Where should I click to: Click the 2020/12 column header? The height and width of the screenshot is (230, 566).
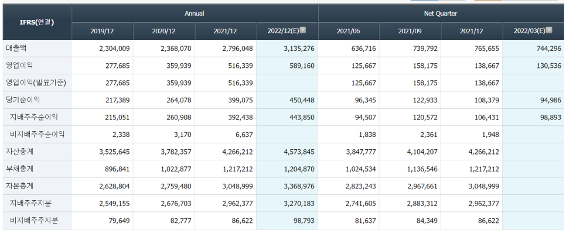[x=164, y=31]
